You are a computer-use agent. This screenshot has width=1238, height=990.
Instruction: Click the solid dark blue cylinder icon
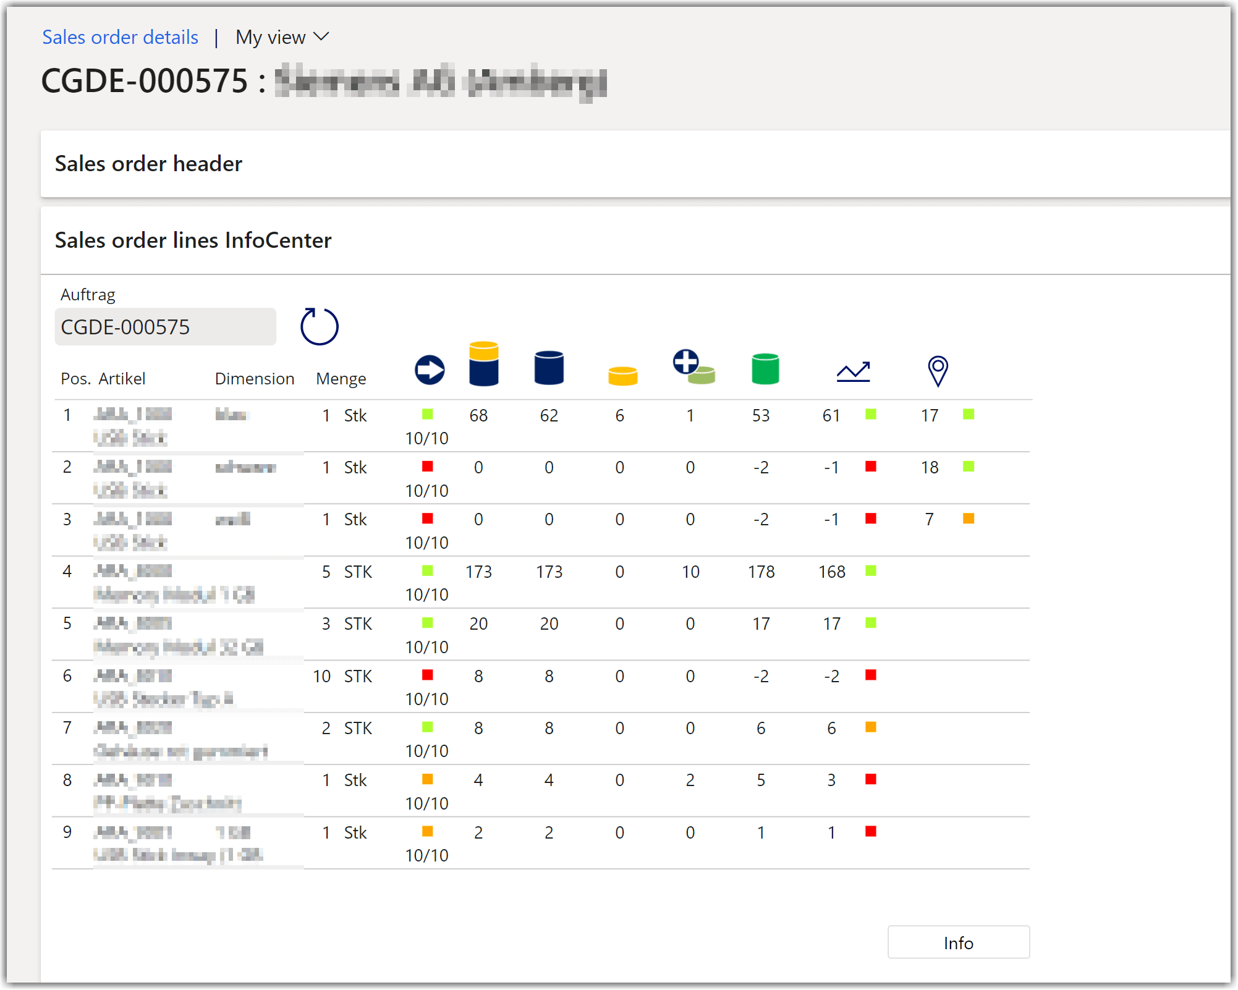click(x=548, y=368)
